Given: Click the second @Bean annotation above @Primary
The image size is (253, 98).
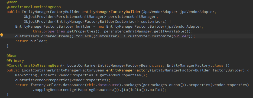Looking at the screenshot, I should (x=12, y=56).
